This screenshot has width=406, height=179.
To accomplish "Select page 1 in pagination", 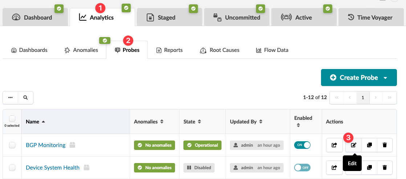I will (x=362, y=98).
